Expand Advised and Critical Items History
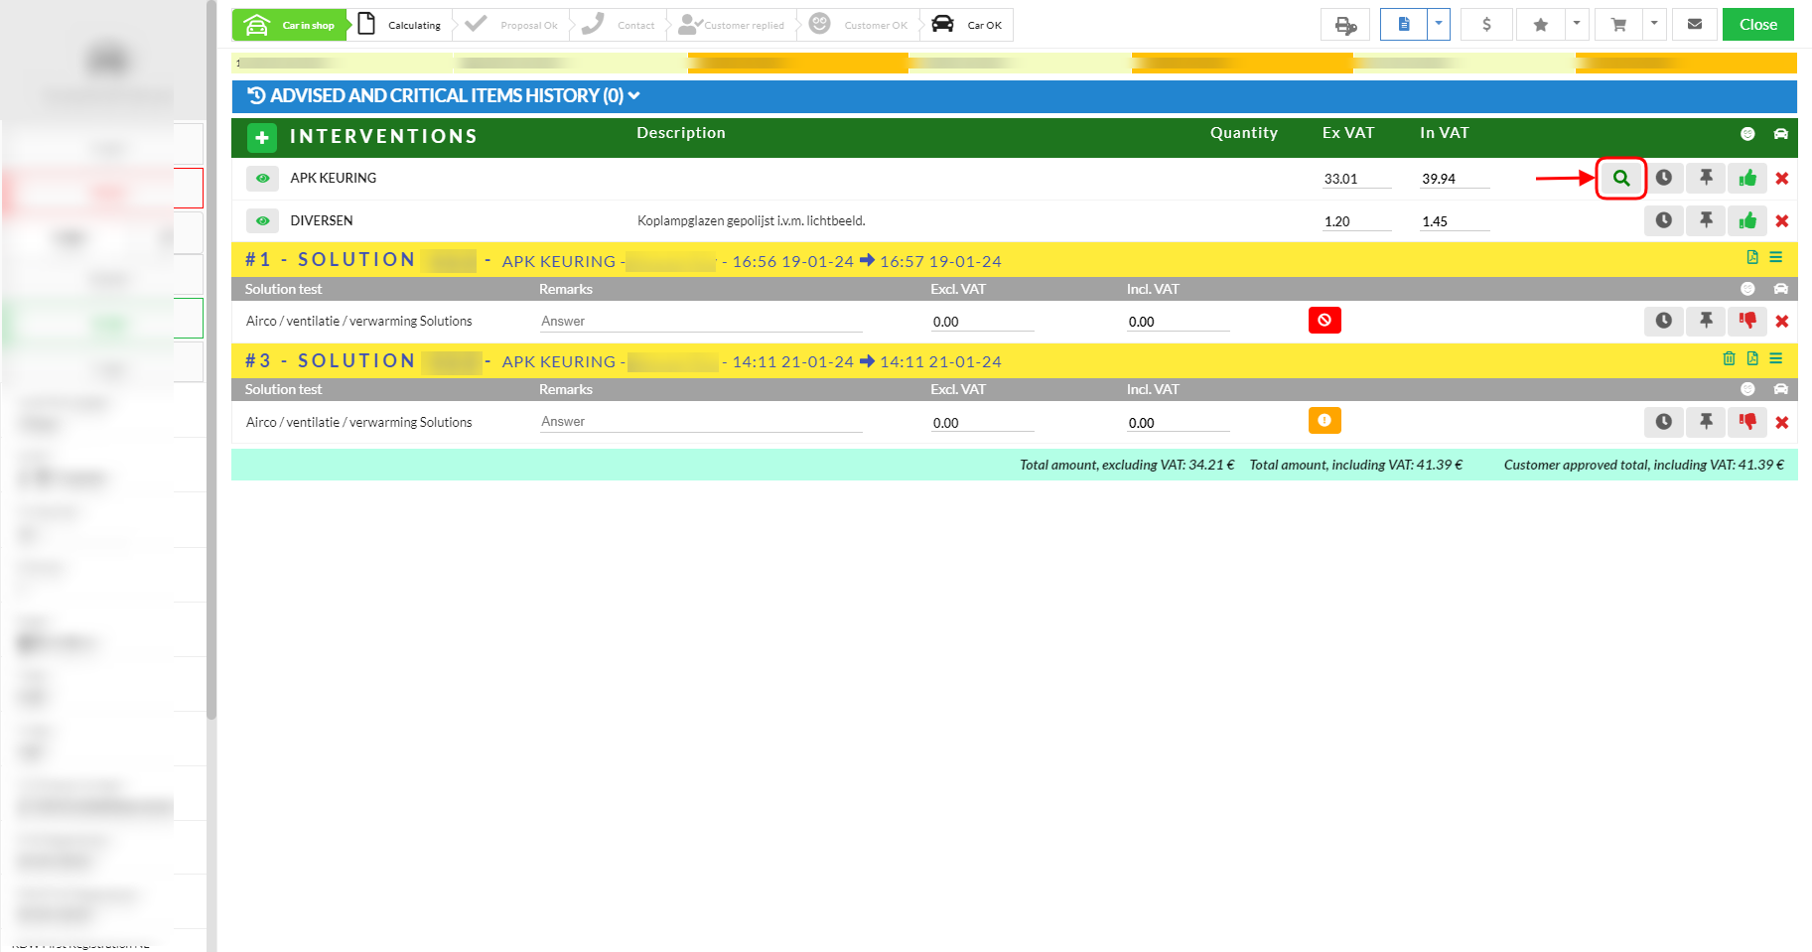This screenshot has height=952, width=1812. [444, 96]
